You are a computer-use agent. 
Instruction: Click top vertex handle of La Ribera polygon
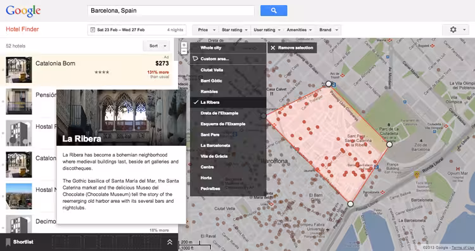[x=329, y=84]
